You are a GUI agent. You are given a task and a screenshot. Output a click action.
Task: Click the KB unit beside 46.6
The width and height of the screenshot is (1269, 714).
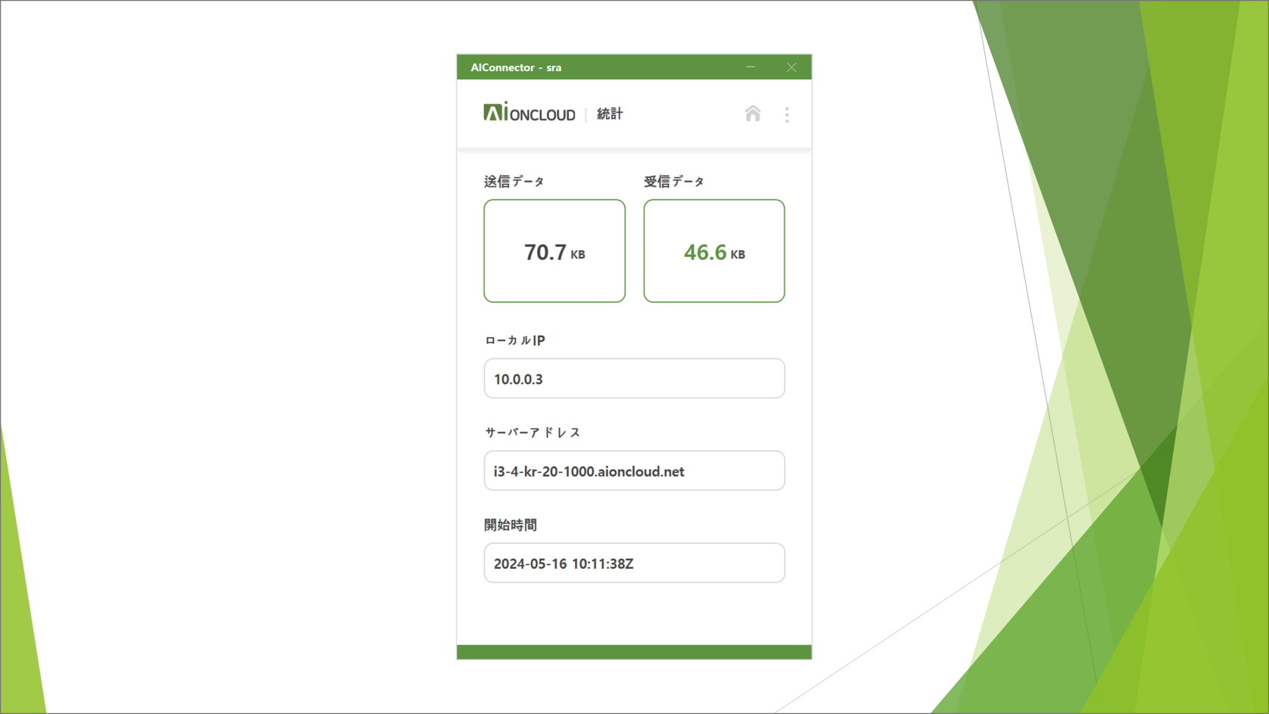[738, 255]
